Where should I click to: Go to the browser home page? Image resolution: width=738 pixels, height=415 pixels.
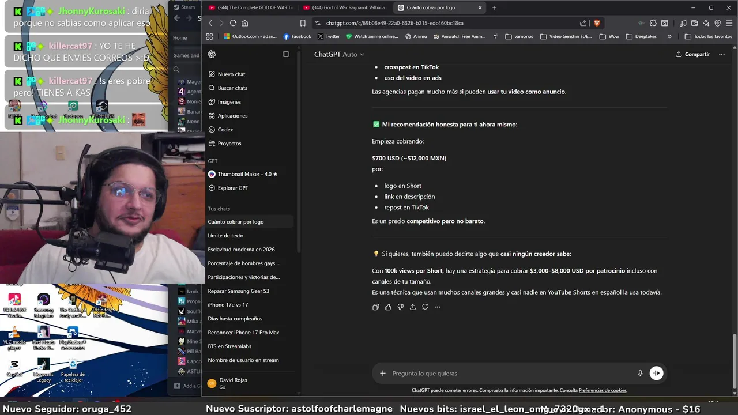pyautogui.click(x=245, y=23)
